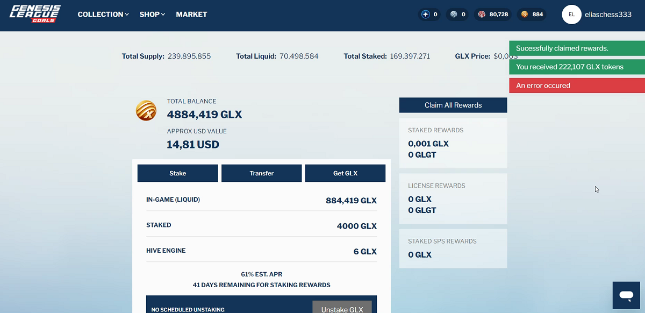The width and height of the screenshot is (645, 313).
Task: Open the star token balance icon
Action: tap(426, 15)
